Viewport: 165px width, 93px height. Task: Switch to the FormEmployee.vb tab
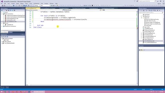[x=94, y=8]
